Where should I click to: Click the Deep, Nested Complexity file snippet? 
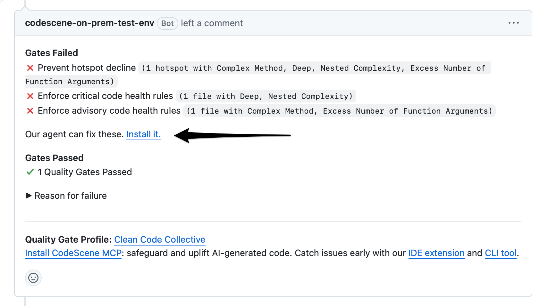(x=266, y=96)
